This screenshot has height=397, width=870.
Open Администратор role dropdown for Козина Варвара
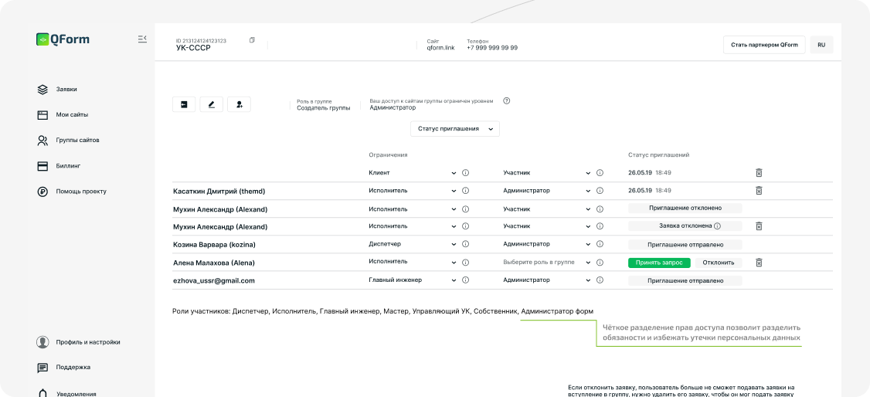pyautogui.click(x=547, y=244)
